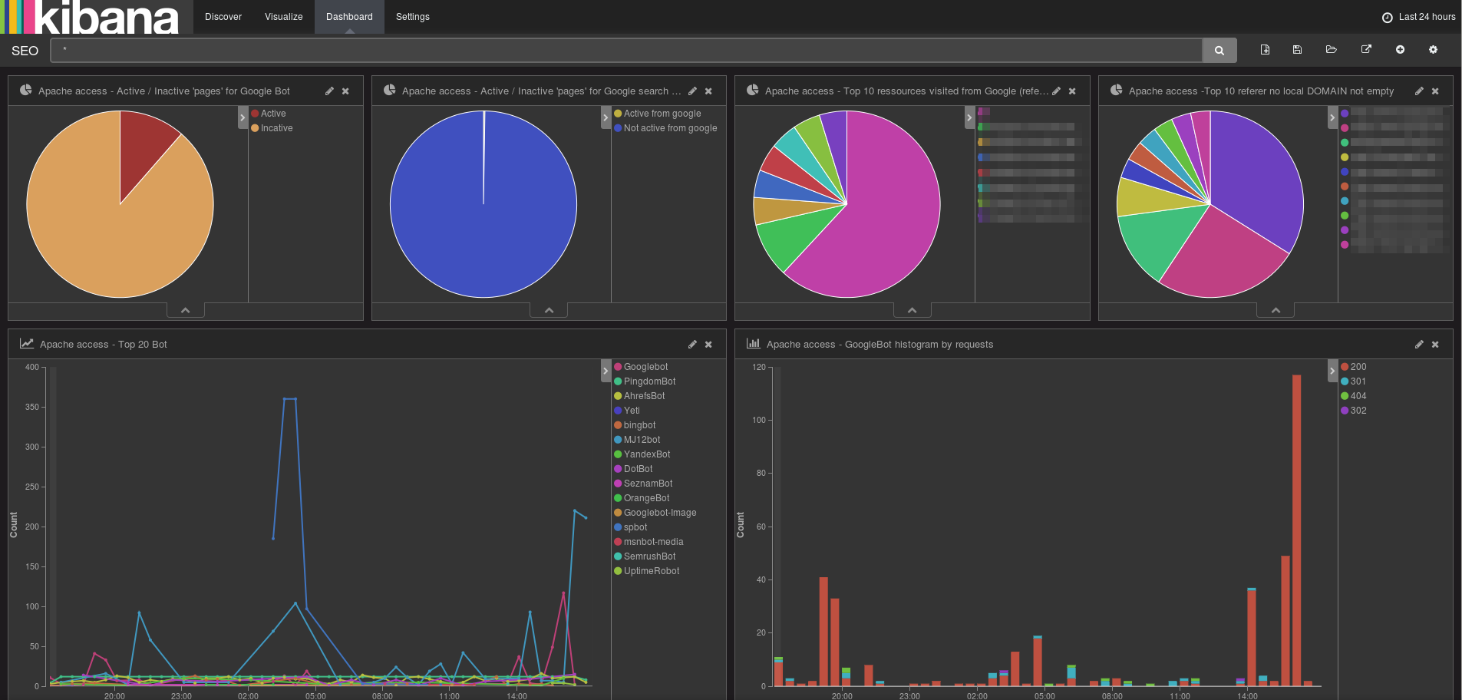Edit the Google search Active/Inactive panel

pyautogui.click(x=692, y=91)
